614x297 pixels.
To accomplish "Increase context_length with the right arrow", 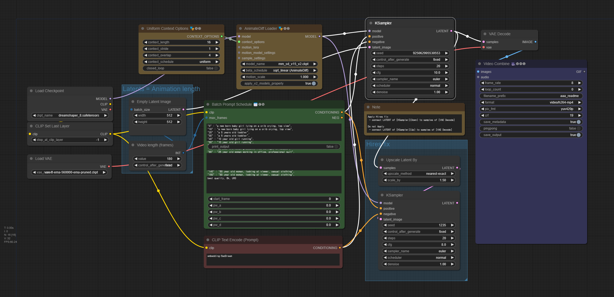I will [217, 42].
